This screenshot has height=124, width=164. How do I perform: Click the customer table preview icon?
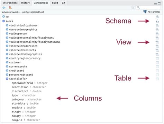pyautogui.click(x=157, y=63)
